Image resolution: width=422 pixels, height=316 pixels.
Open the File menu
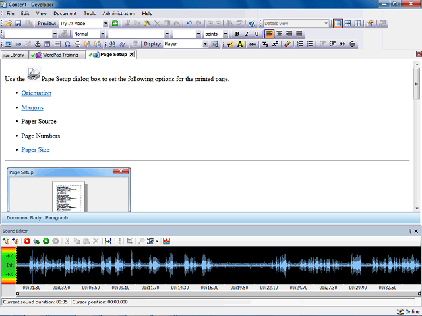click(11, 13)
